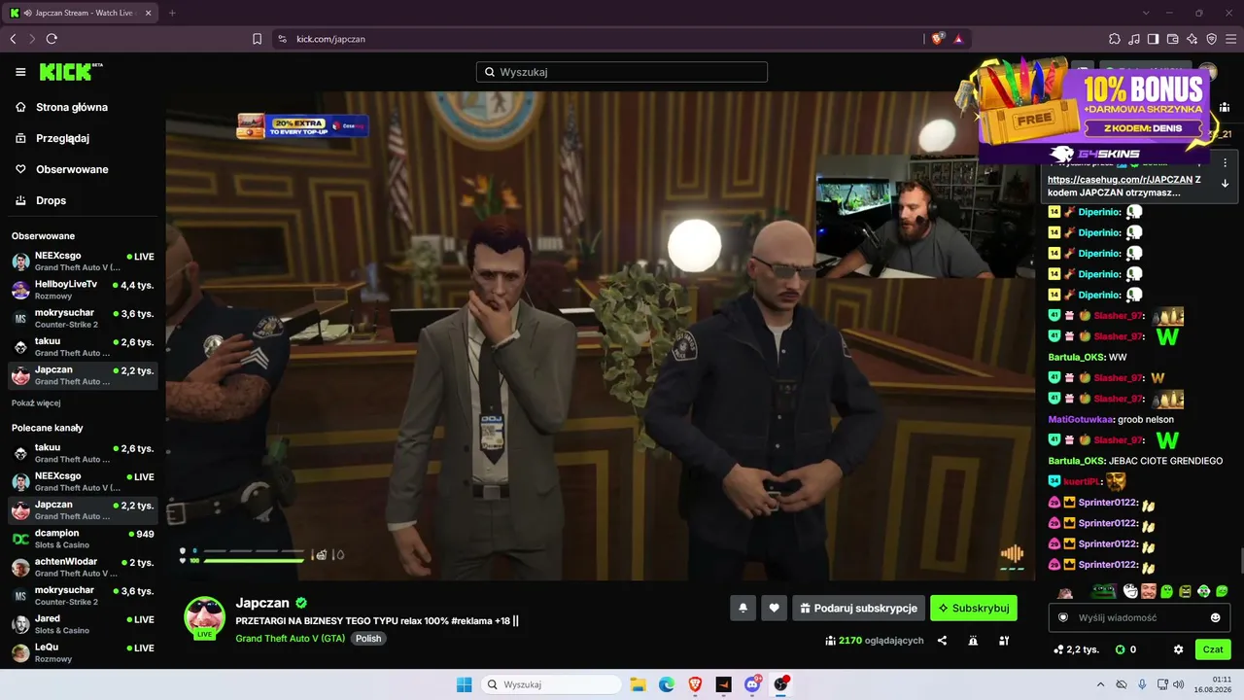Go back with the browser back arrow
The width and height of the screenshot is (1244, 700).
(13, 39)
